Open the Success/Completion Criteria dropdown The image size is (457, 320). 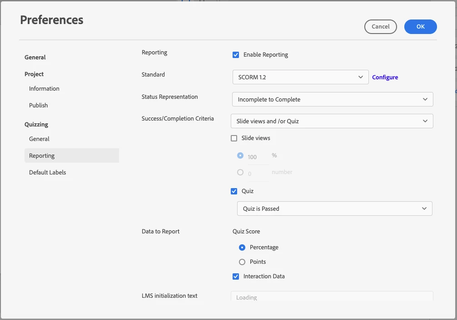[x=332, y=121]
